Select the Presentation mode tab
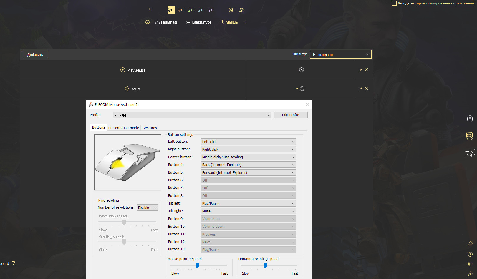477x279 pixels. point(124,128)
